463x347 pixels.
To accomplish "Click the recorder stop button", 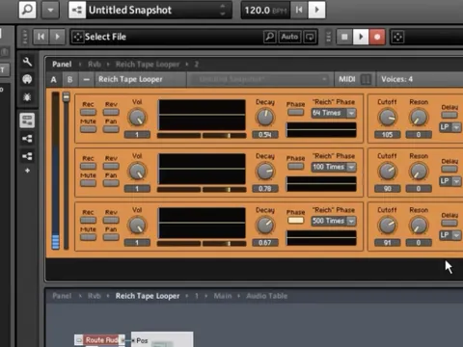I will pyautogui.click(x=344, y=37).
